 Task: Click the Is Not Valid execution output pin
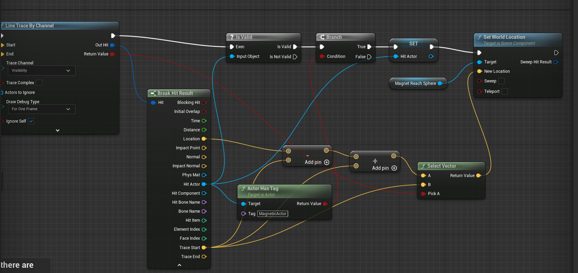tap(295, 57)
